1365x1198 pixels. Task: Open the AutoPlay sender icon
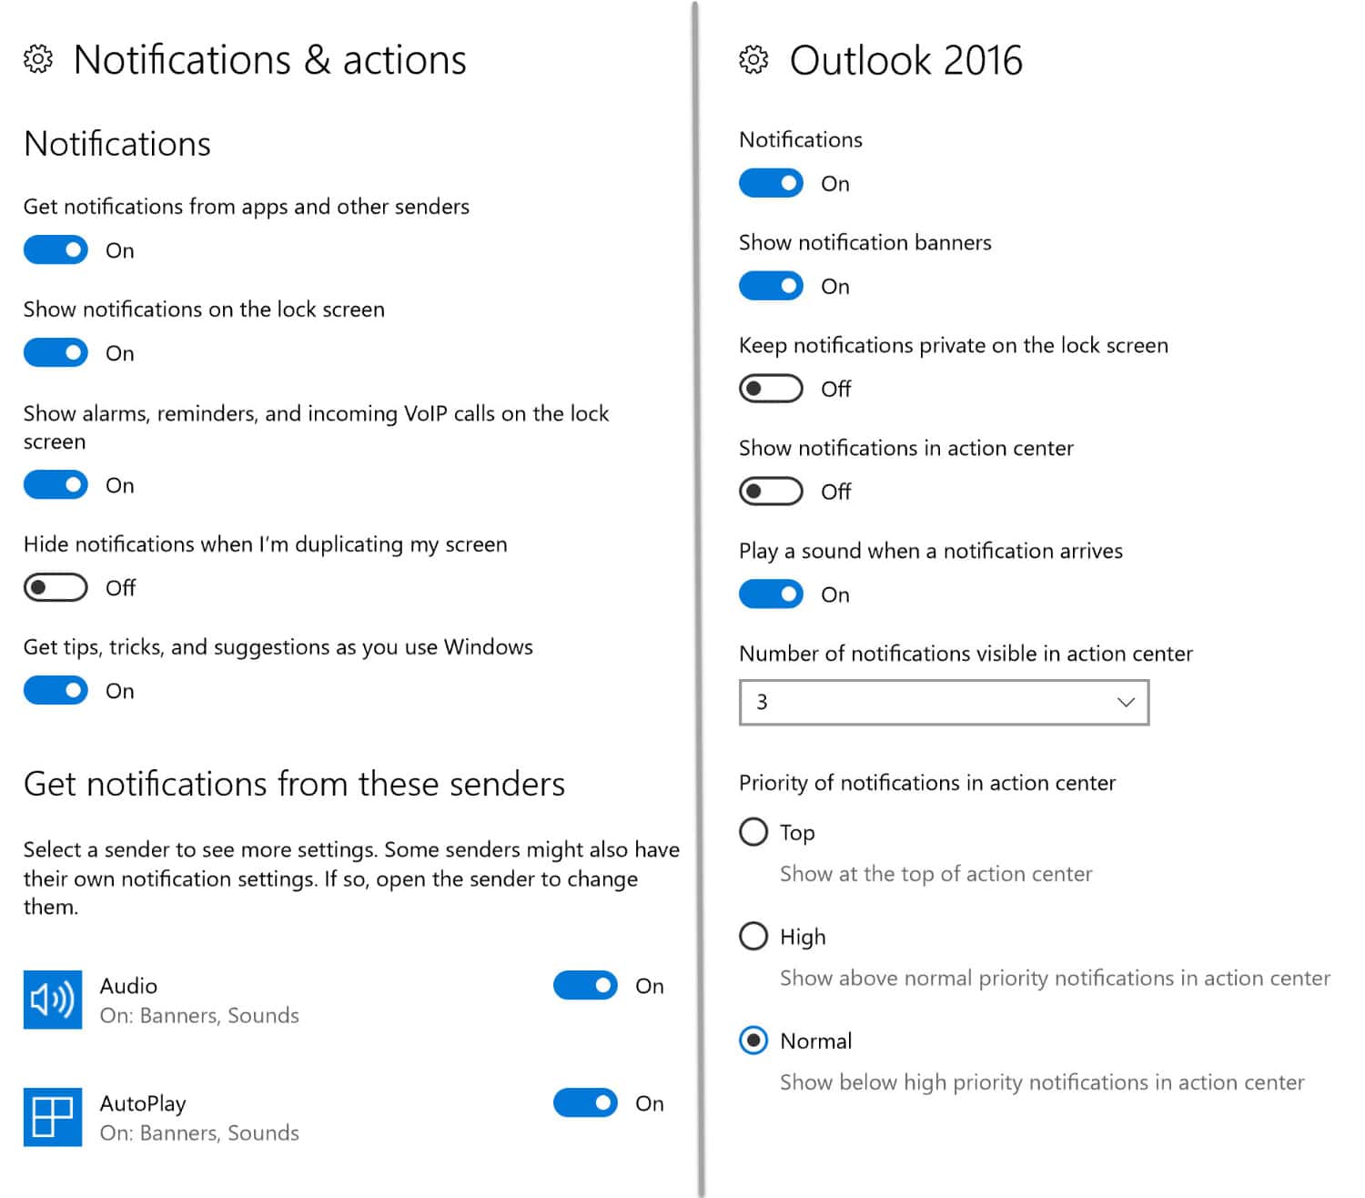pos(53,1117)
